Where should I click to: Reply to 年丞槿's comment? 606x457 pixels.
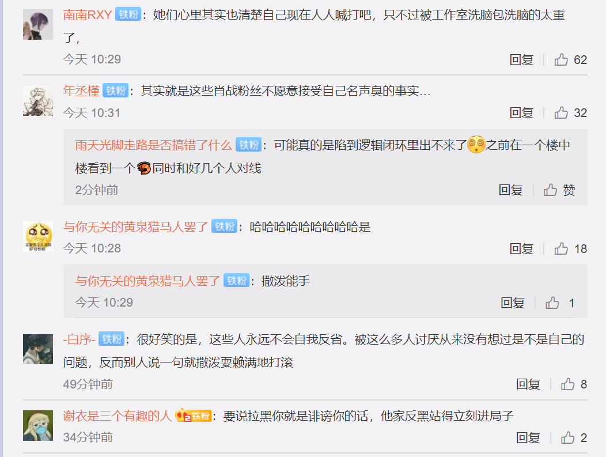[521, 112]
